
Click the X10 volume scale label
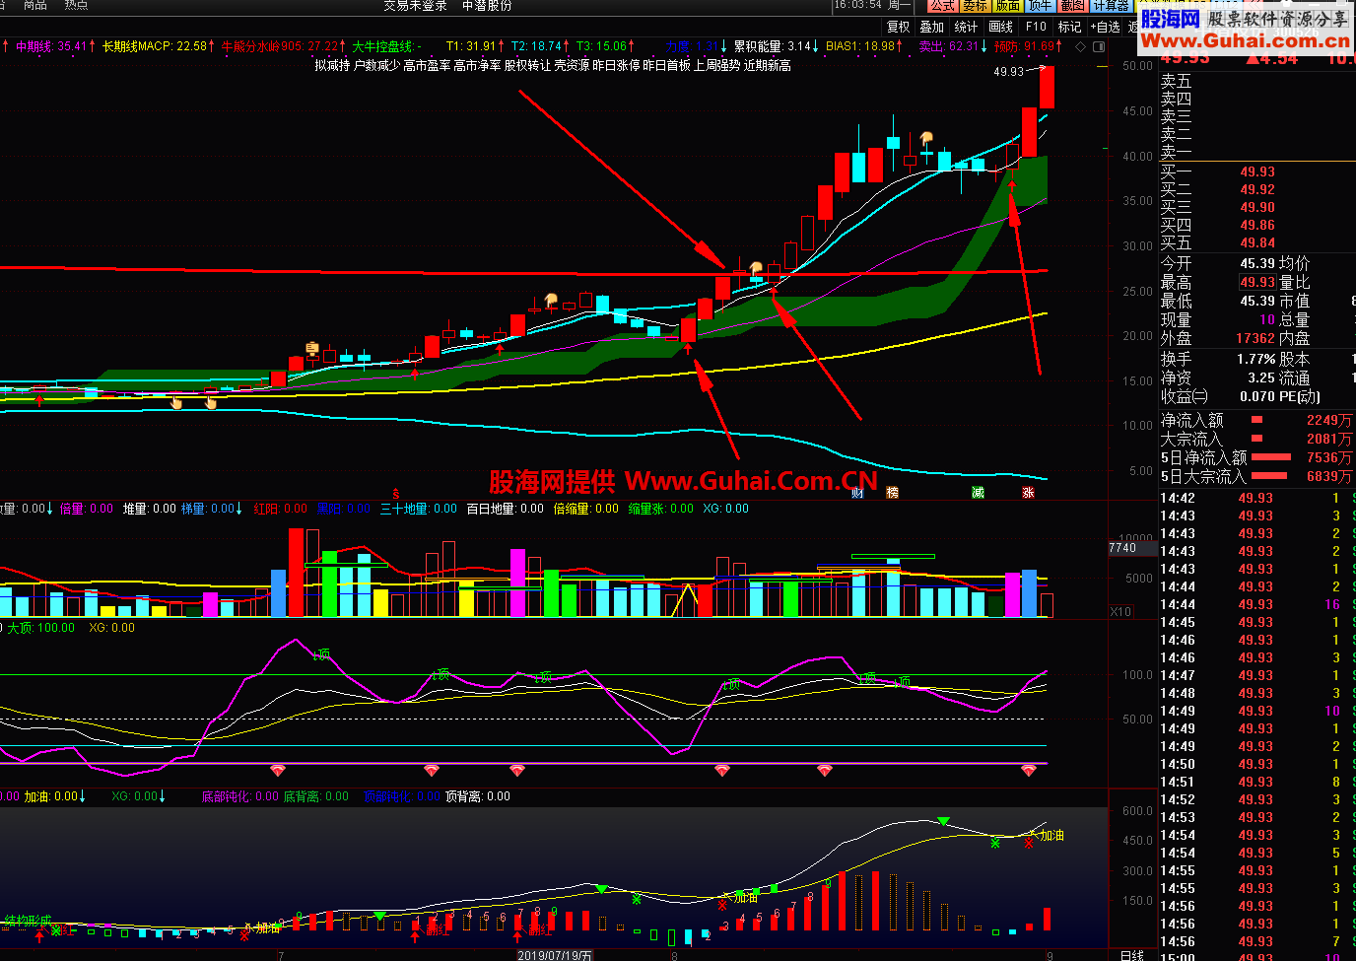click(1120, 612)
